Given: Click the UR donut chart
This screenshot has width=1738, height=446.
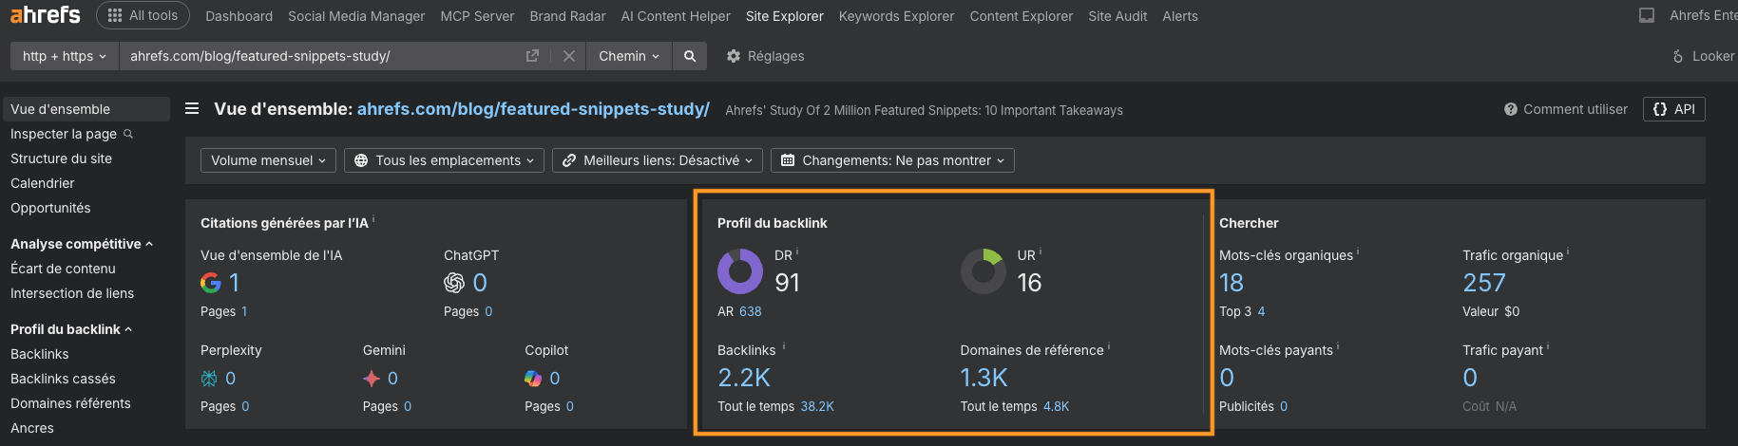Looking at the screenshot, I should click(984, 271).
